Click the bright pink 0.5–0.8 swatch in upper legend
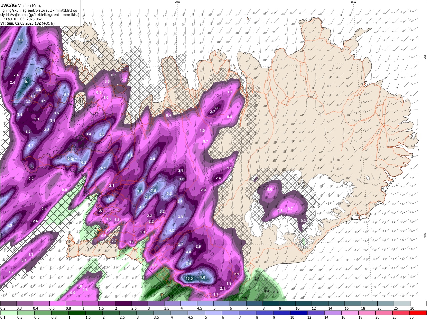 point(57,303)
